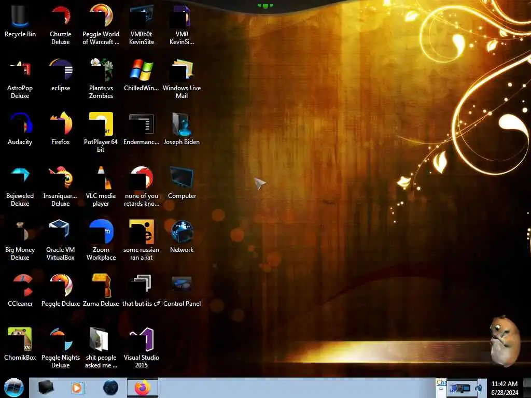
Task: Click the speaker volume tray icon
Action: click(479, 388)
